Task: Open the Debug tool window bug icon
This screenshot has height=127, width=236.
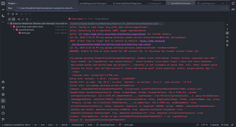Action: (x=3, y=82)
